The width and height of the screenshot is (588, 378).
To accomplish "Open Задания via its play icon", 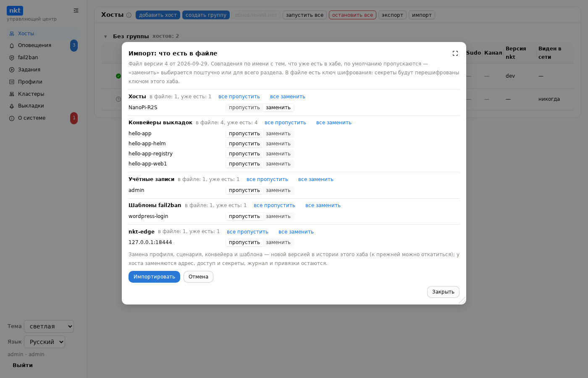I will pos(12,70).
